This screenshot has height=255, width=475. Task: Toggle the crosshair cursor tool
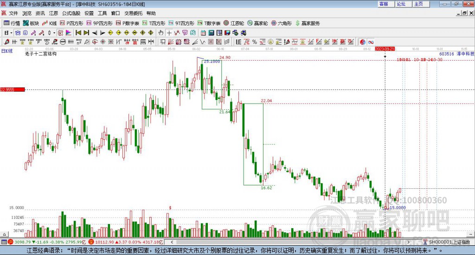[169, 33]
